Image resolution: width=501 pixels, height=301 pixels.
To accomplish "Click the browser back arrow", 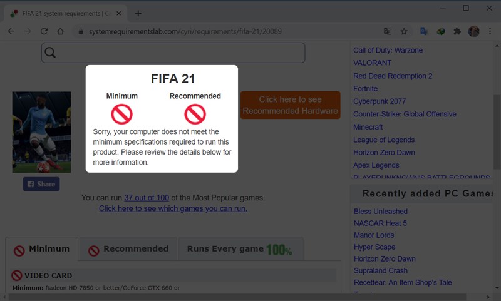I will click(11, 31).
